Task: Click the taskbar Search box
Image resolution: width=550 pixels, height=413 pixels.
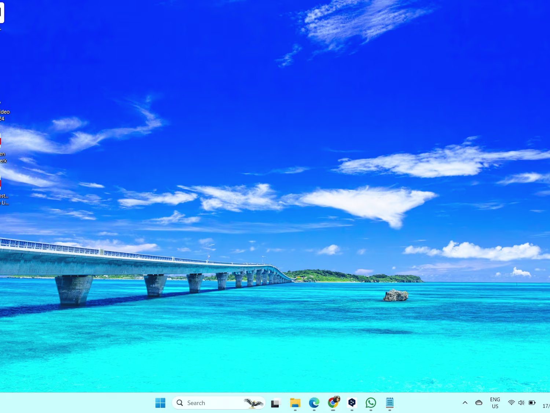Action: (219, 403)
